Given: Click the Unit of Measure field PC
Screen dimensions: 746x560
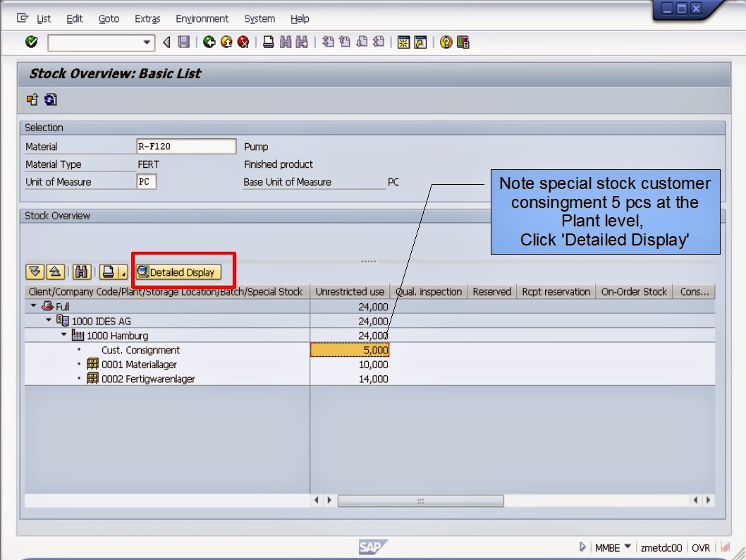Looking at the screenshot, I should pos(146,182).
